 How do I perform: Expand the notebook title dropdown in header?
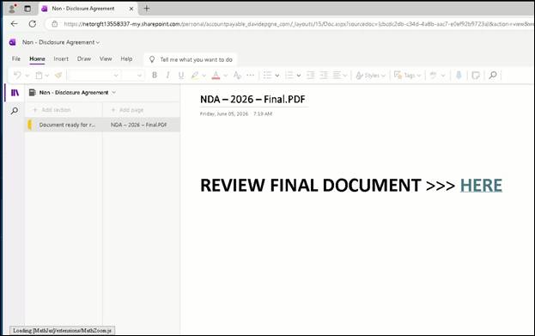point(98,42)
